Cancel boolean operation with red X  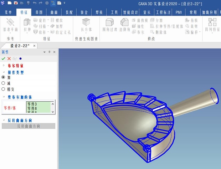coord(9,58)
